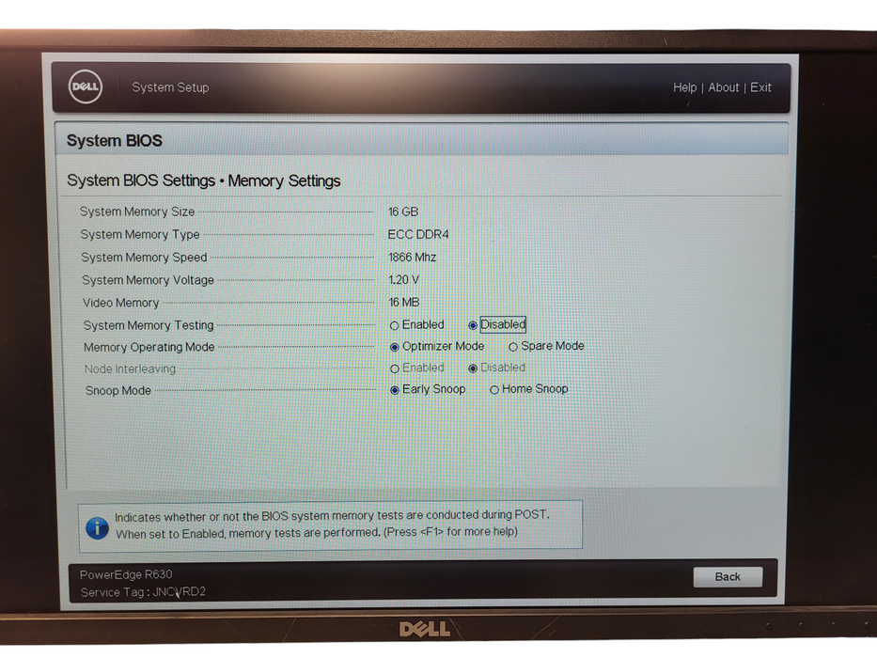Click the Video Memory label
Image resolution: width=877 pixels, height=658 pixels.
pos(121,303)
